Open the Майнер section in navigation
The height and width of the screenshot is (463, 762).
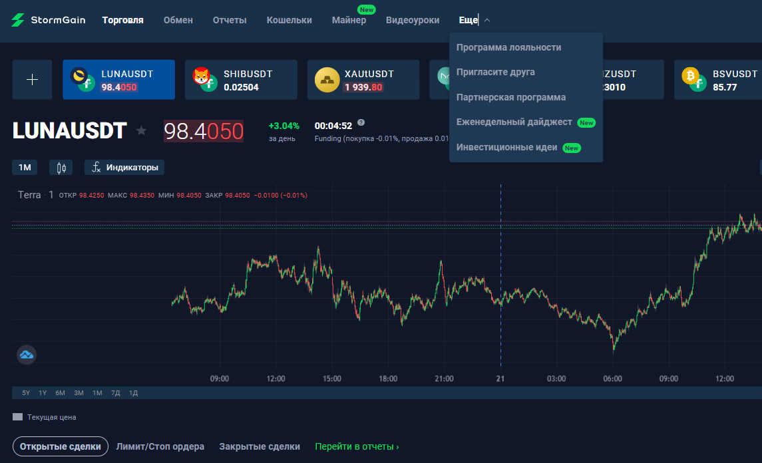(x=349, y=20)
